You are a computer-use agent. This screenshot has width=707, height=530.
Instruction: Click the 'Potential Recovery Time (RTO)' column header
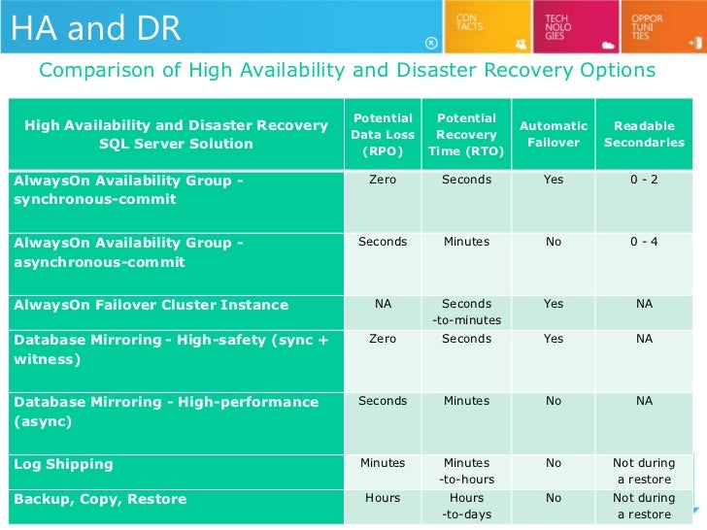pyautogui.click(x=466, y=134)
